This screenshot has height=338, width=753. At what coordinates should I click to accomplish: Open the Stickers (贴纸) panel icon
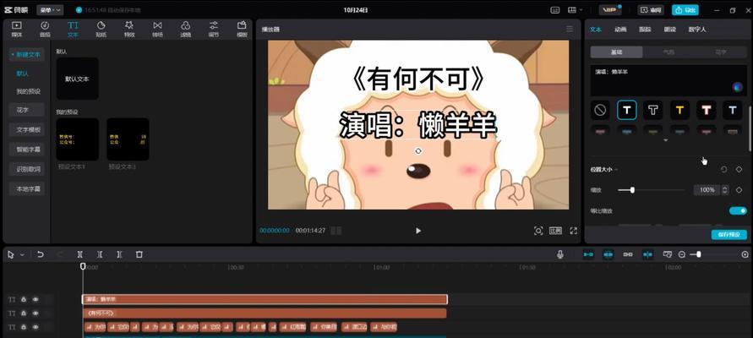click(101, 29)
